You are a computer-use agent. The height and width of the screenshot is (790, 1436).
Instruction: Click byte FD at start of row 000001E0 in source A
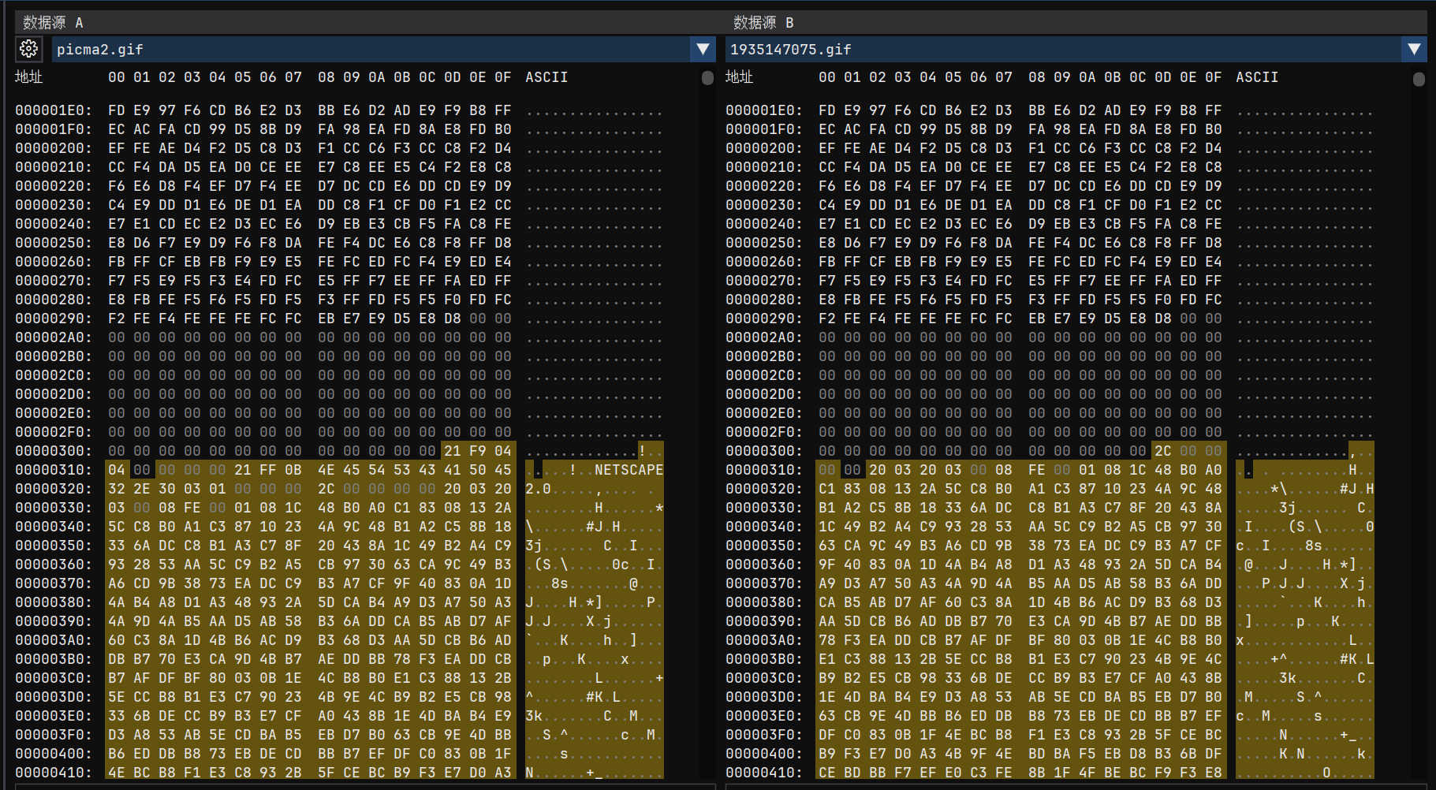pos(117,110)
